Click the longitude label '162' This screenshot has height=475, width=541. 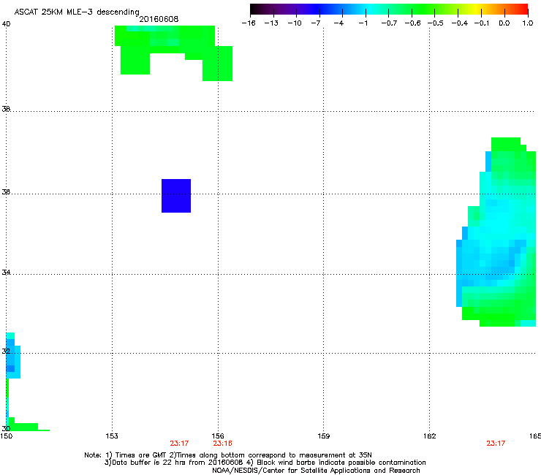pos(430,436)
